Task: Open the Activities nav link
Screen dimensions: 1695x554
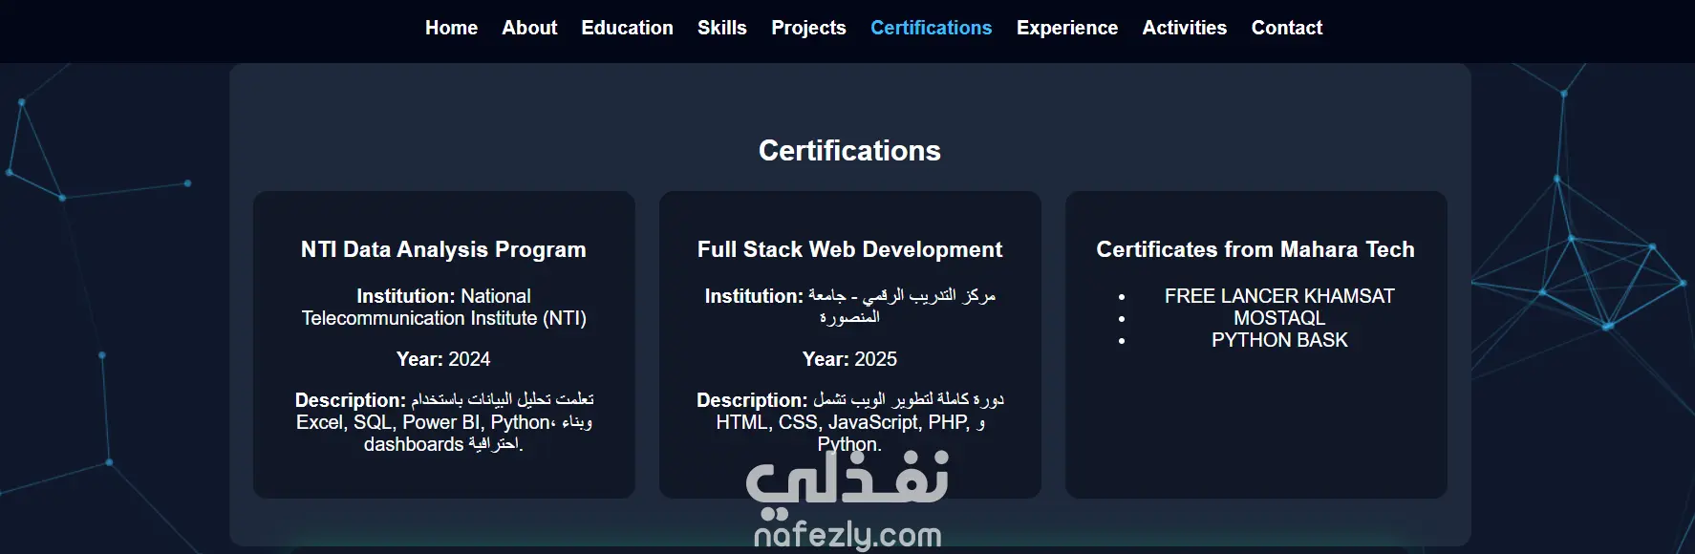Action: pos(1184,28)
